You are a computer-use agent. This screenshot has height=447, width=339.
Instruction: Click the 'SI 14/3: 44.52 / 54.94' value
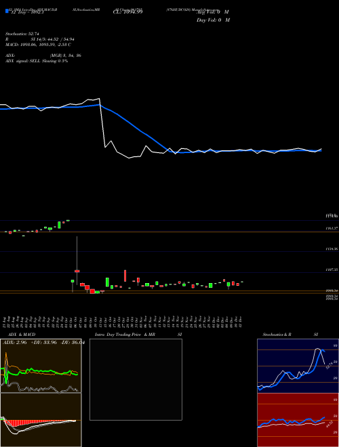(x=51, y=39)
